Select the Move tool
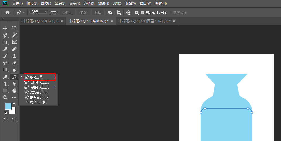This screenshot has height=141, width=281. (5, 28)
